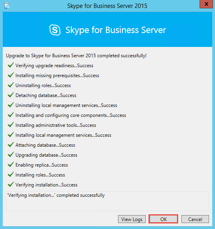The height and width of the screenshot is (229, 215).
Task: Click checkmark beside Enabling replica
Action: click(11, 164)
